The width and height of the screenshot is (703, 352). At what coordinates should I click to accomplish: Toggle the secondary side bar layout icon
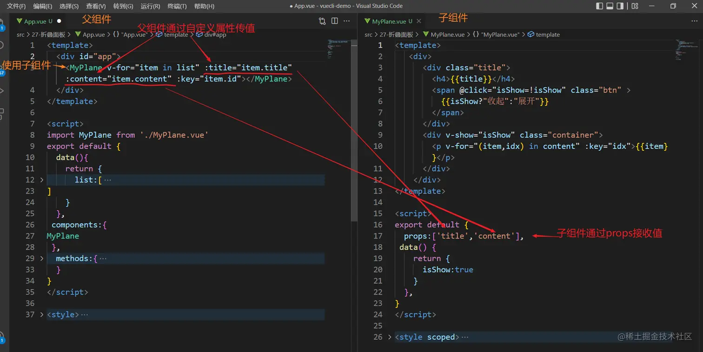(620, 6)
